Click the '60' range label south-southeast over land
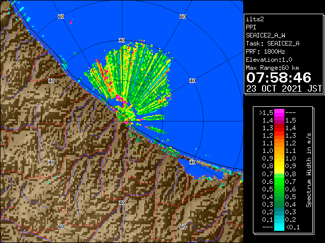325x243 pixels. click(183, 227)
